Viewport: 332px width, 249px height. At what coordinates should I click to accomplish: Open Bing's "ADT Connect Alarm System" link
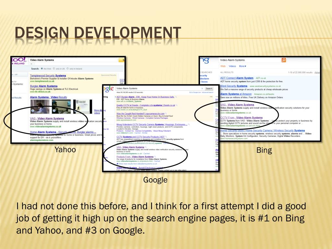237,78
